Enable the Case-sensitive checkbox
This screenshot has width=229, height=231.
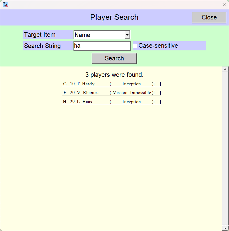[x=135, y=46]
